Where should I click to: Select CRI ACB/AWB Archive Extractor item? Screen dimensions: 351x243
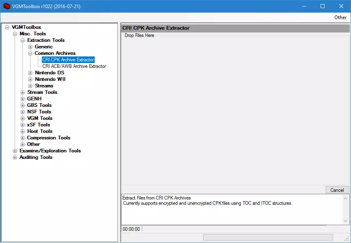[74, 66]
